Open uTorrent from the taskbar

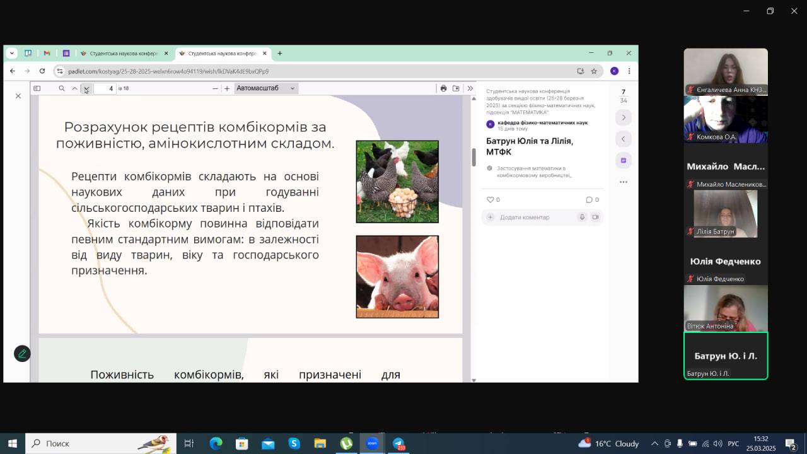coord(346,443)
